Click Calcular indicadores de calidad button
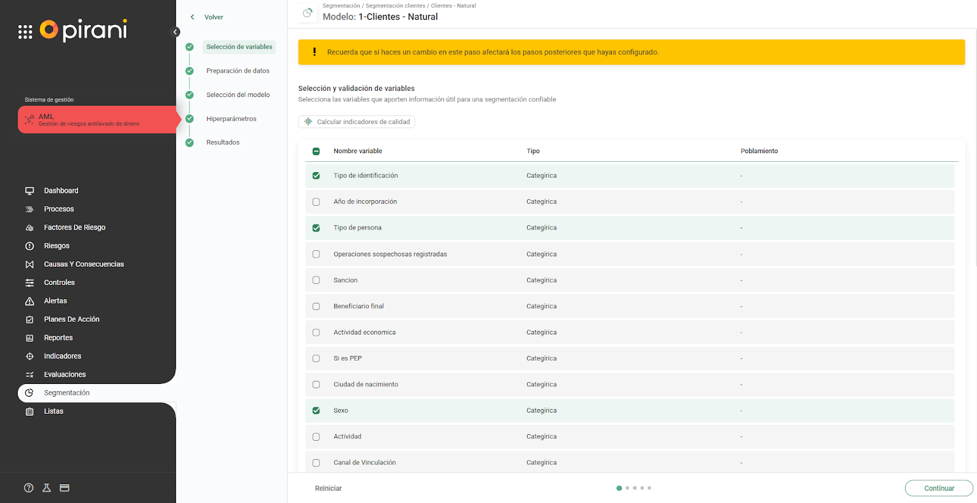The height and width of the screenshot is (503, 977). pyautogui.click(x=357, y=122)
